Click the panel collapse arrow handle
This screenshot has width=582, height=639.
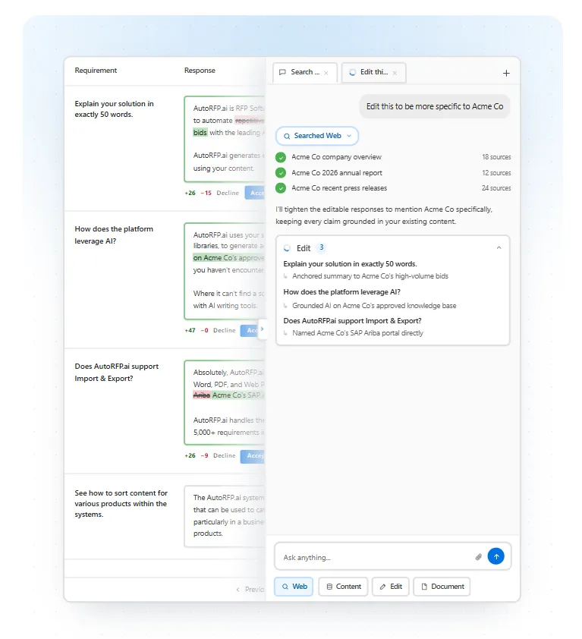click(262, 329)
